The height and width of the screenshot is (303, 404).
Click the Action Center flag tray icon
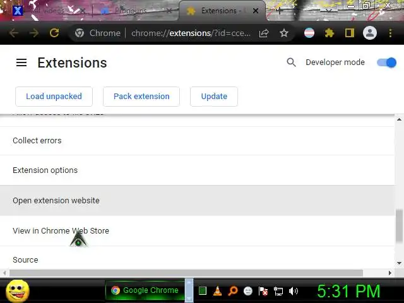pyautogui.click(x=263, y=291)
